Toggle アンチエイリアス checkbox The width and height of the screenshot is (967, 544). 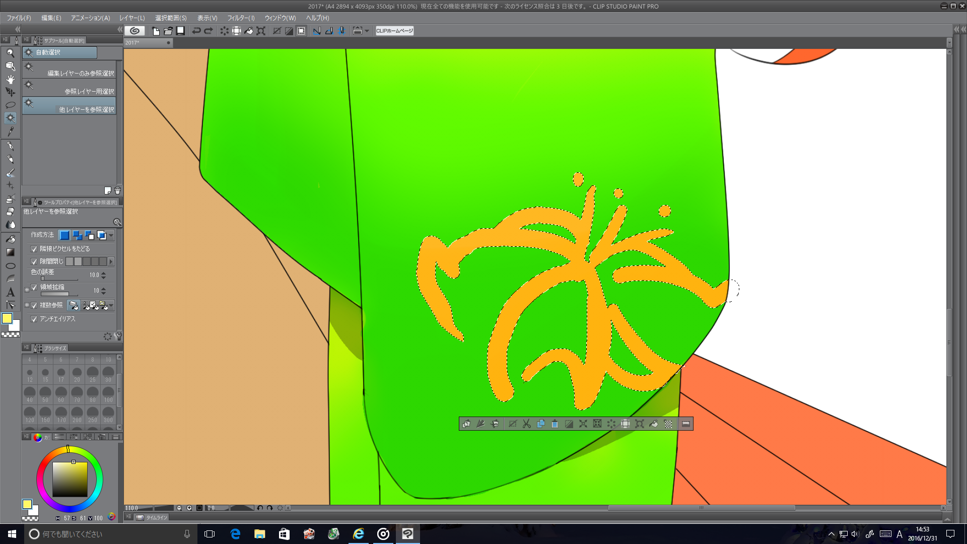coord(34,319)
